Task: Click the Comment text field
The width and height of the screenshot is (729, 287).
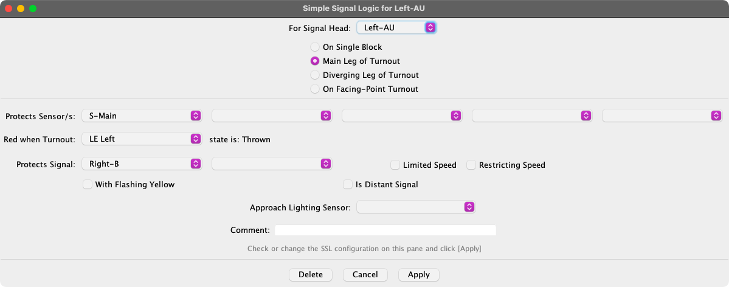Action: (385, 230)
